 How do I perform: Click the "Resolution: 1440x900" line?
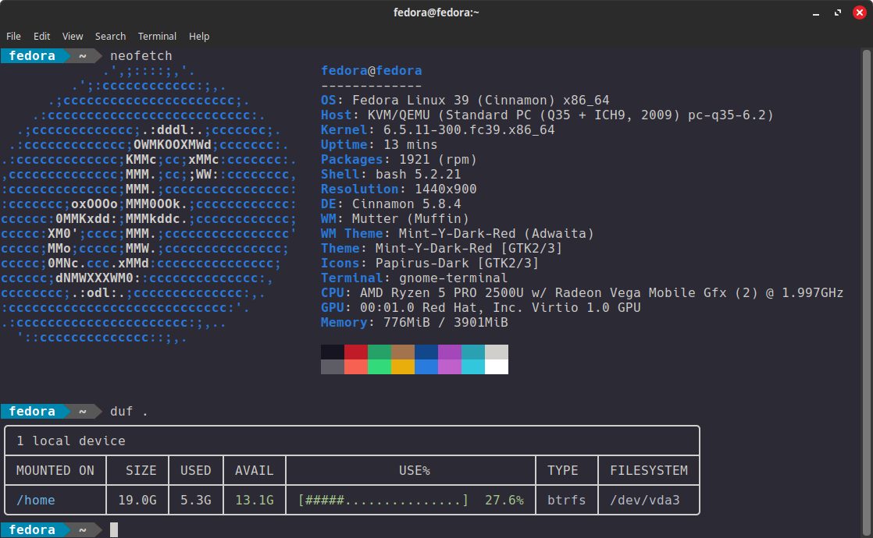[399, 189]
